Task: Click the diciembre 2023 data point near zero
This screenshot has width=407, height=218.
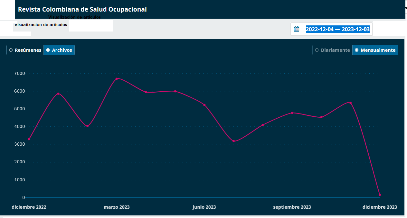Action: pos(380,195)
